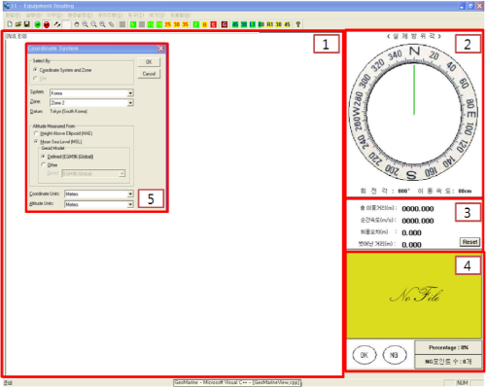The image size is (486, 387).
Task: Select Coordinate System and Zone radio option
Action: 62,70
